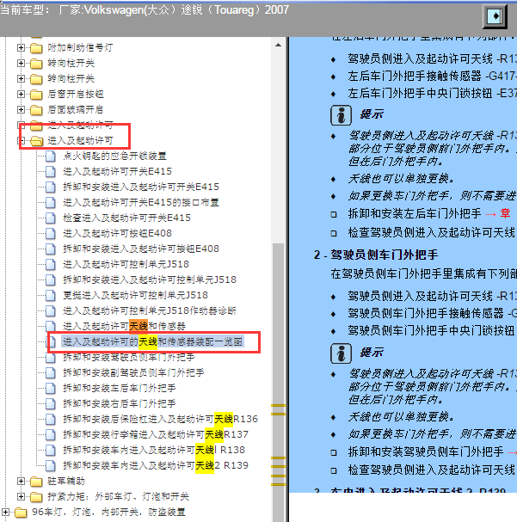Expand 拧紧力矩:外部车灯、灯泡和开关 node

click(21, 497)
